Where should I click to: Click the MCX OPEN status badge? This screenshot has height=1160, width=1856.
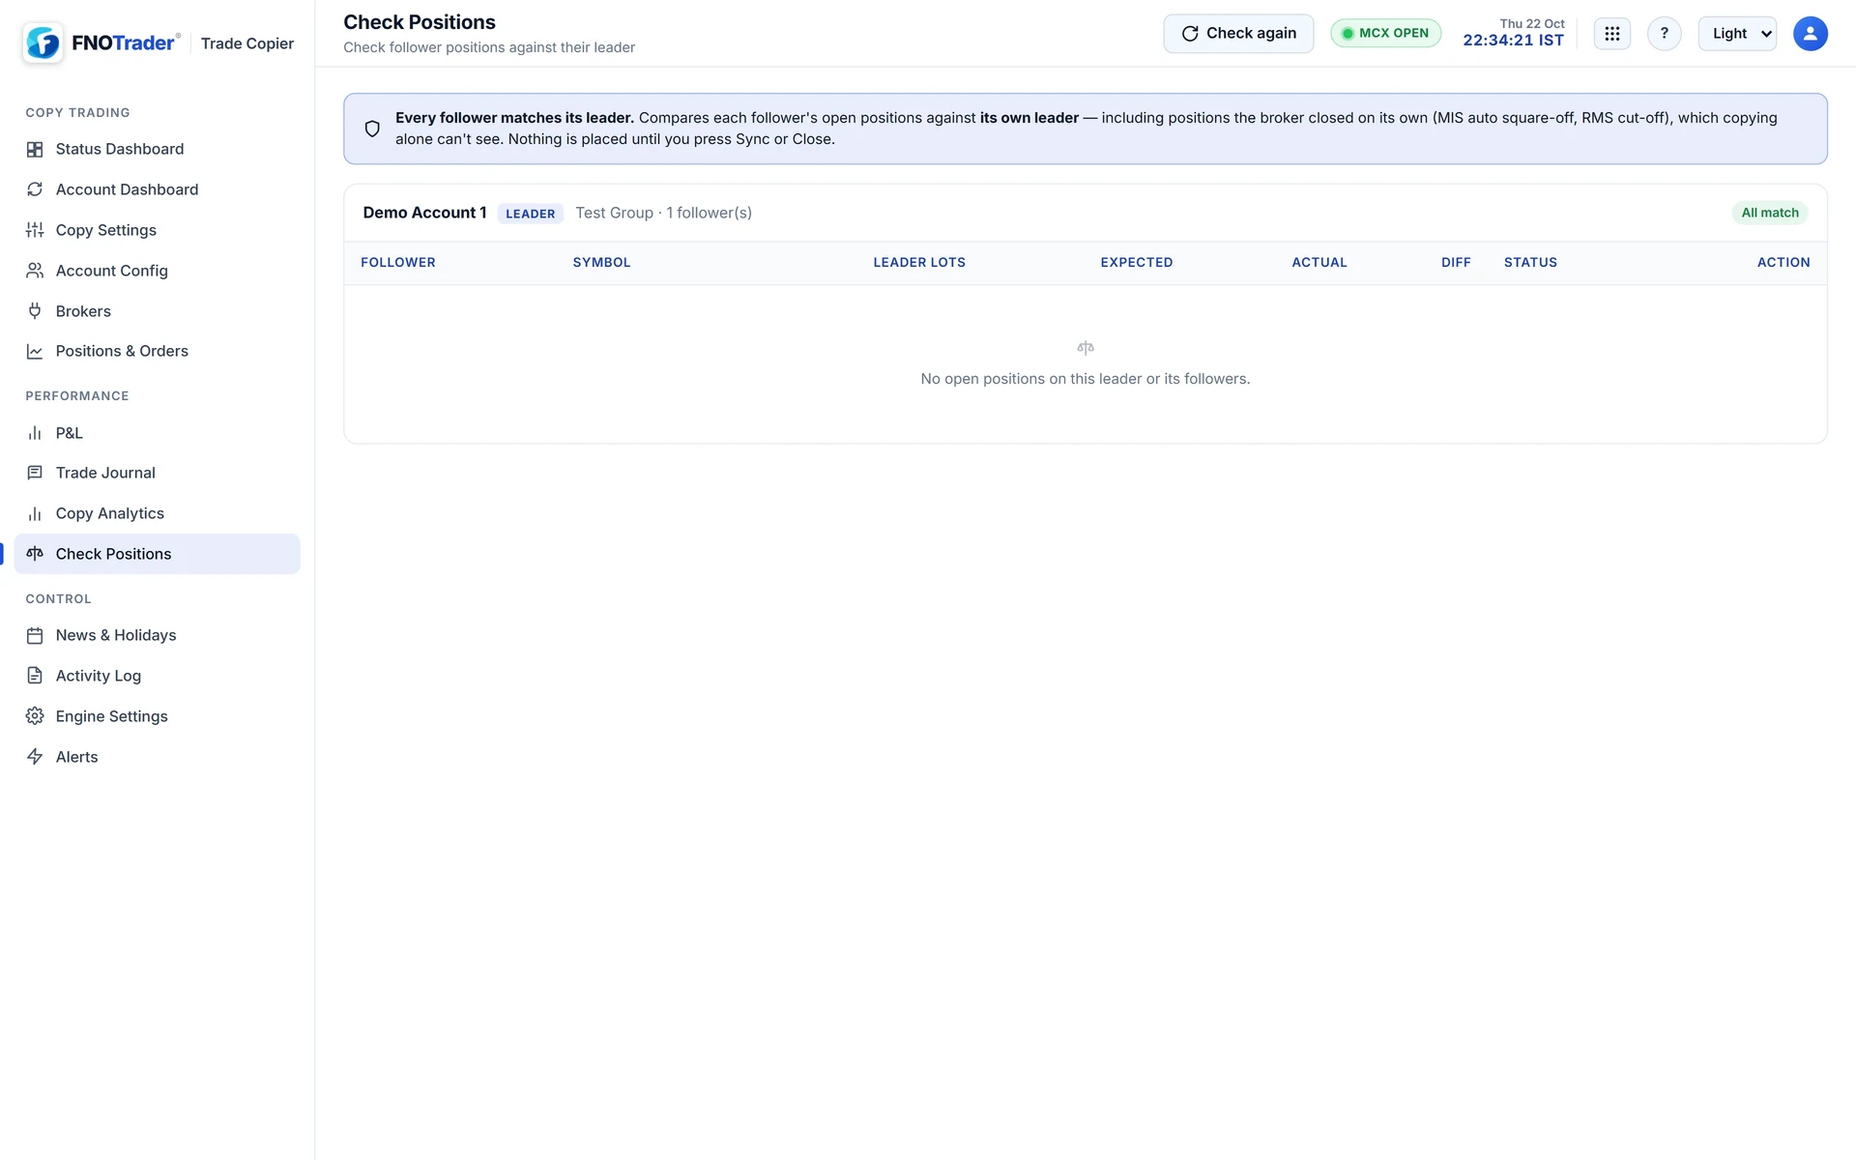(x=1385, y=33)
